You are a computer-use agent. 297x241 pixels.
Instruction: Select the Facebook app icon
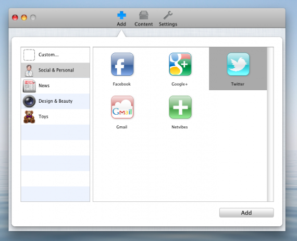tap(122, 64)
